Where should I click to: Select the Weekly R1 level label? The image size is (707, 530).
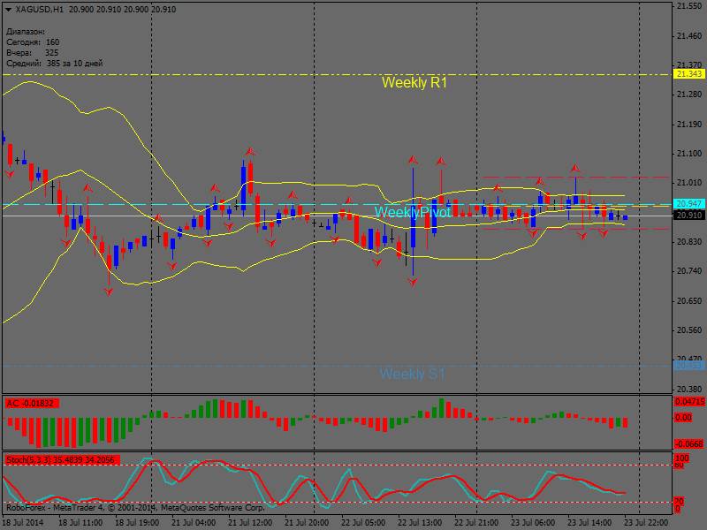pos(414,83)
